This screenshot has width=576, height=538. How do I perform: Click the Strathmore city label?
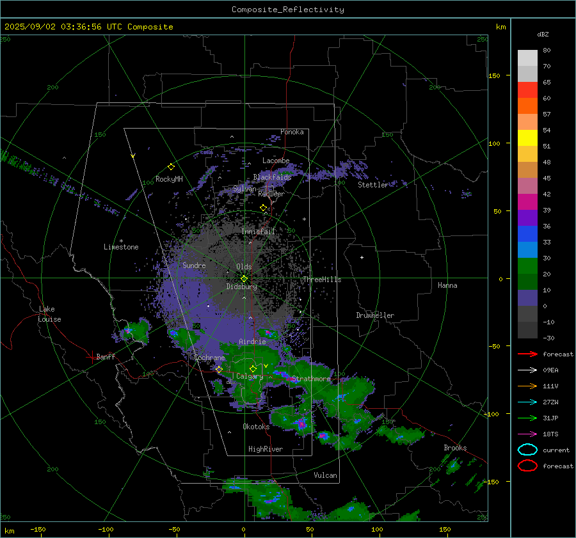[x=311, y=379]
